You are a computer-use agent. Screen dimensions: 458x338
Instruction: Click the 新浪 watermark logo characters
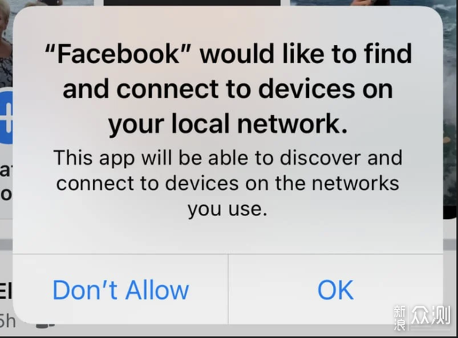coord(400,318)
